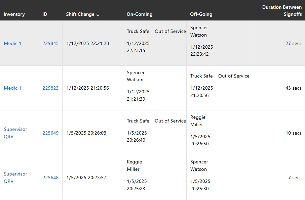Open record 225648 link
Viewport: 305px width, 200px height.
tap(51, 178)
